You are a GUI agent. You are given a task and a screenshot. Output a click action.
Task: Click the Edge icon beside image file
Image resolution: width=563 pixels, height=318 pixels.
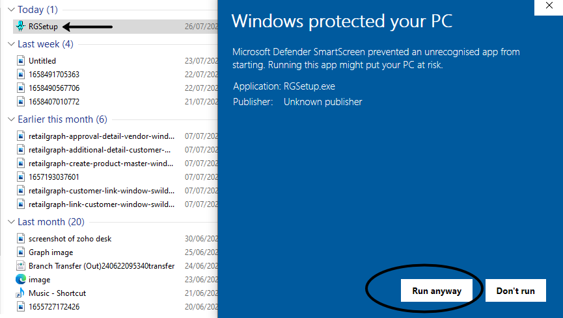(x=21, y=279)
